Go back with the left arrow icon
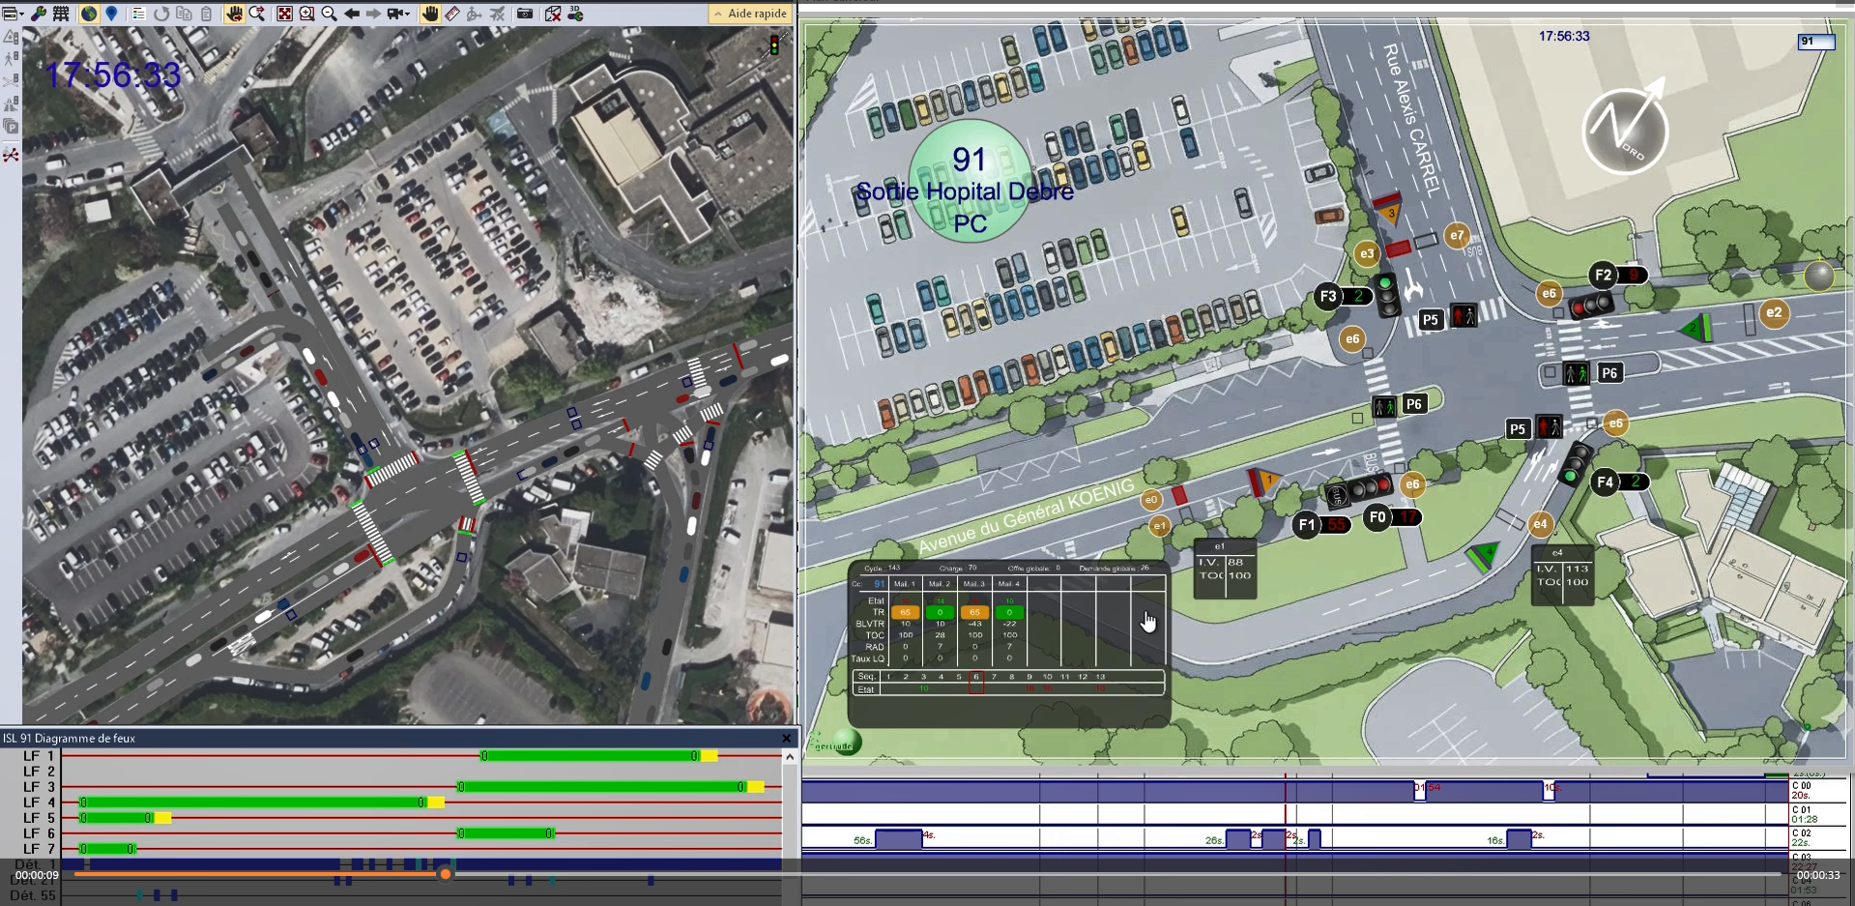 click(x=352, y=14)
